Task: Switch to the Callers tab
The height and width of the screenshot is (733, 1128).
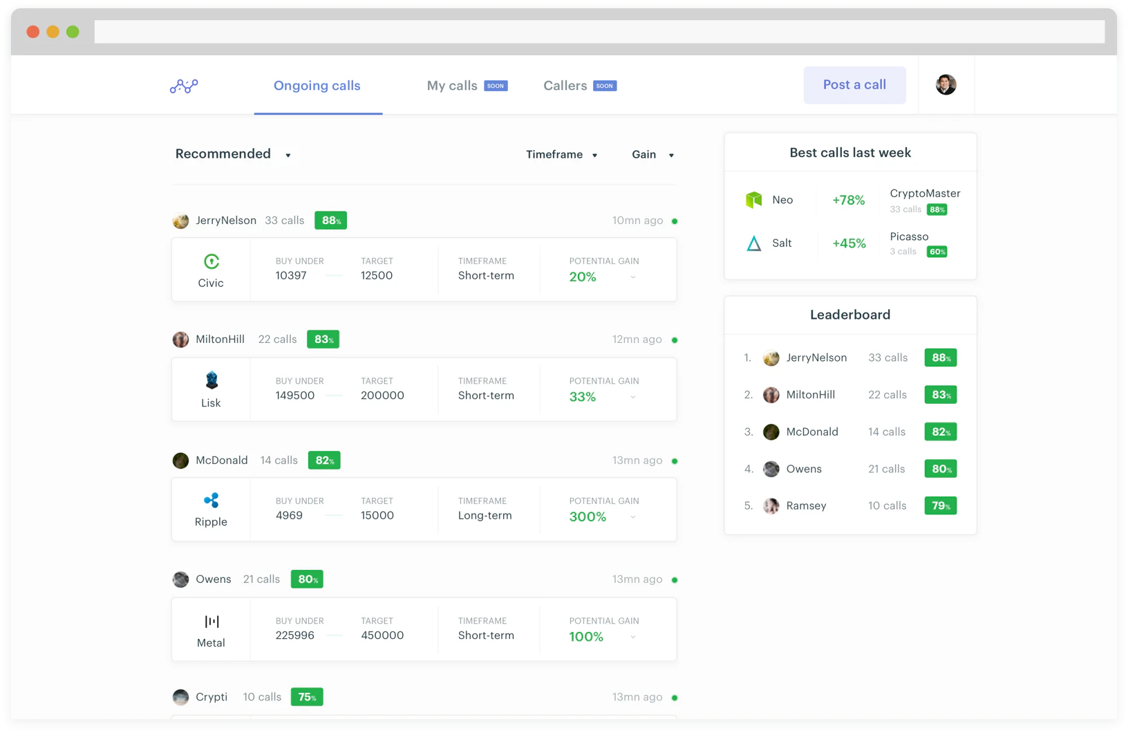Action: pyautogui.click(x=565, y=86)
